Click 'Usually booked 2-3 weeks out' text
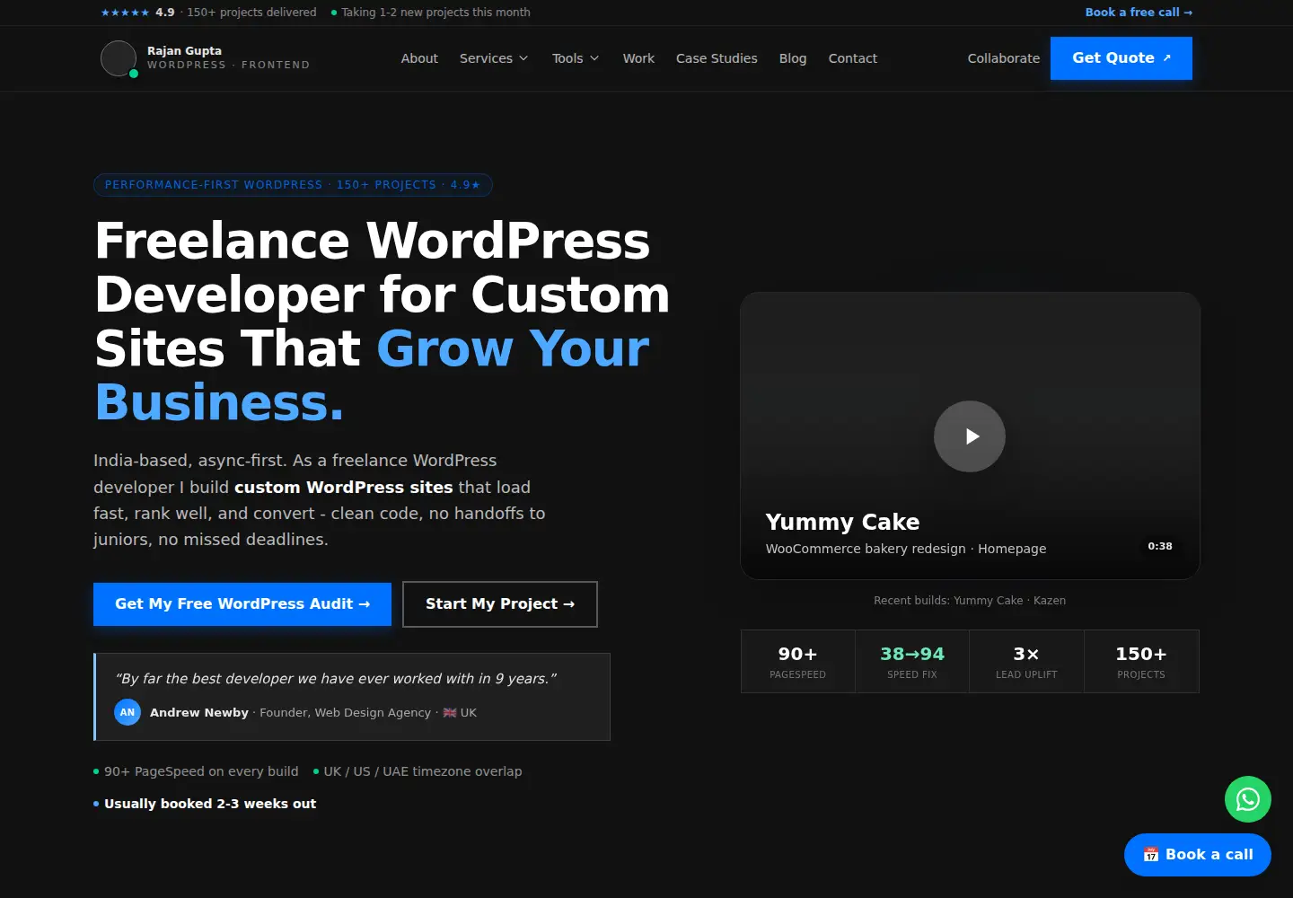This screenshot has height=898, width=1293. 210,804
